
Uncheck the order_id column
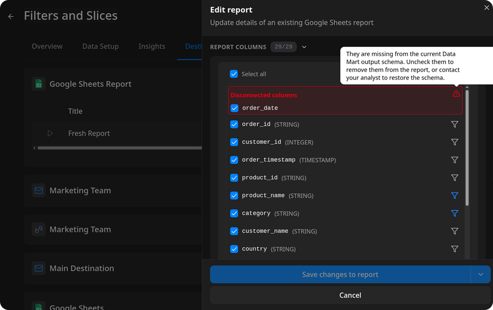point(234,124)
